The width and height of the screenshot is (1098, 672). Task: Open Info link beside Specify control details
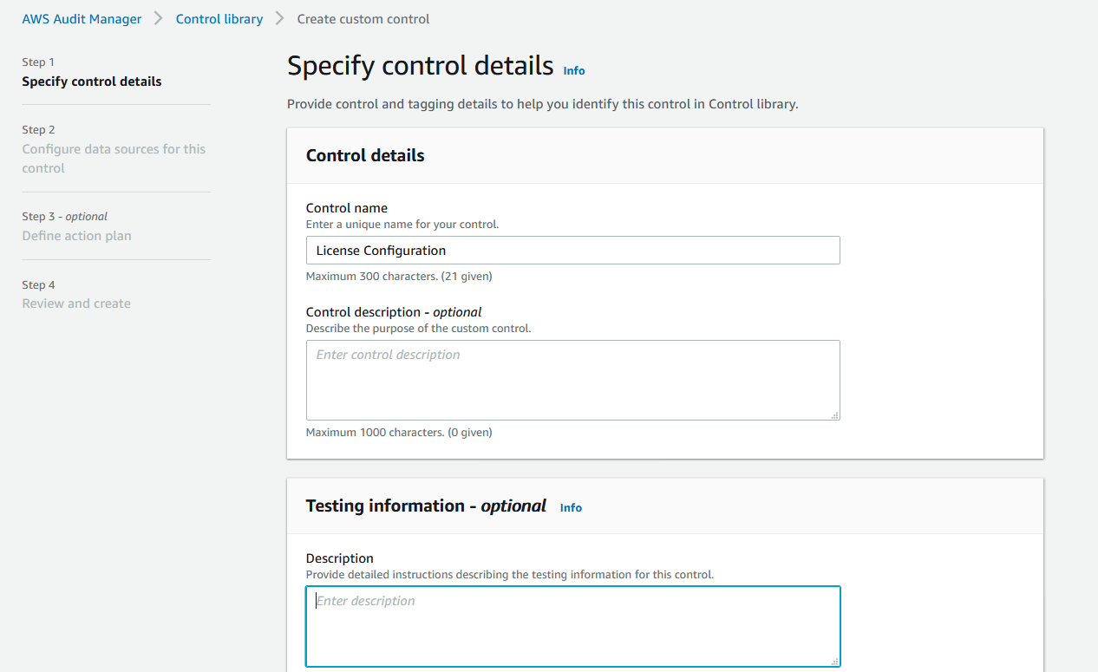[574, 70]
